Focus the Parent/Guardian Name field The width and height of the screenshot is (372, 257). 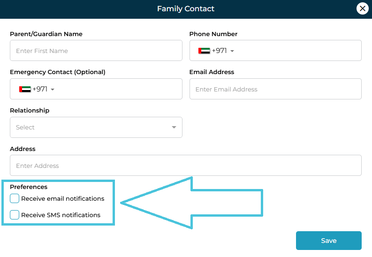point(96,51)
